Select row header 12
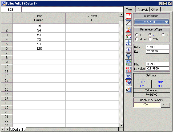 (x=7, y=76)
